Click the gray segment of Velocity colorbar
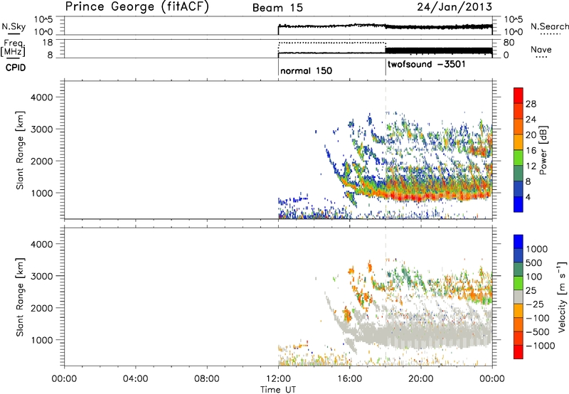The image size is (569, 394). (x=519, y=297)
